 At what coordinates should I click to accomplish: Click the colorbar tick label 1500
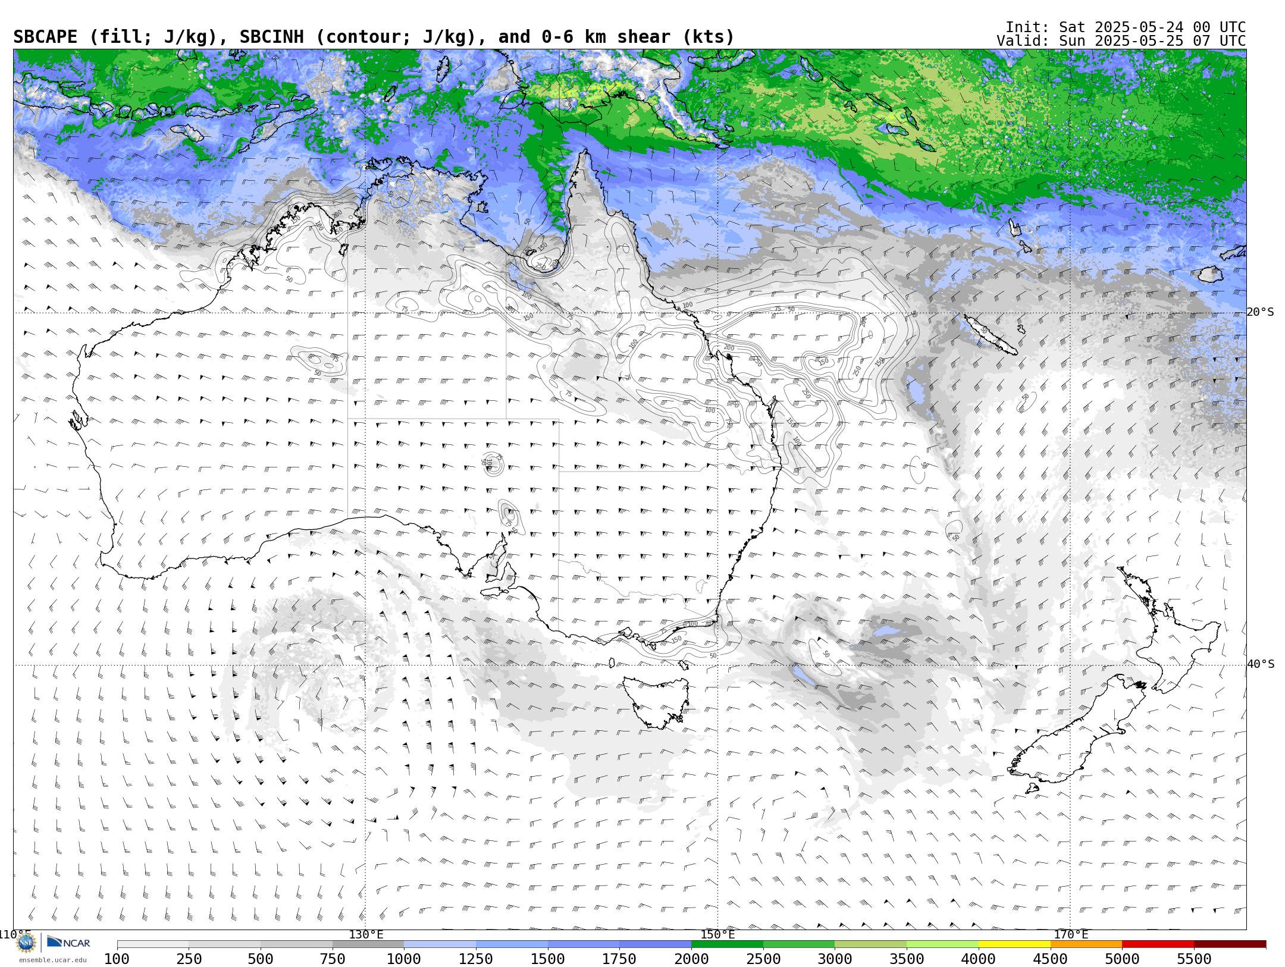click(548, 959)
